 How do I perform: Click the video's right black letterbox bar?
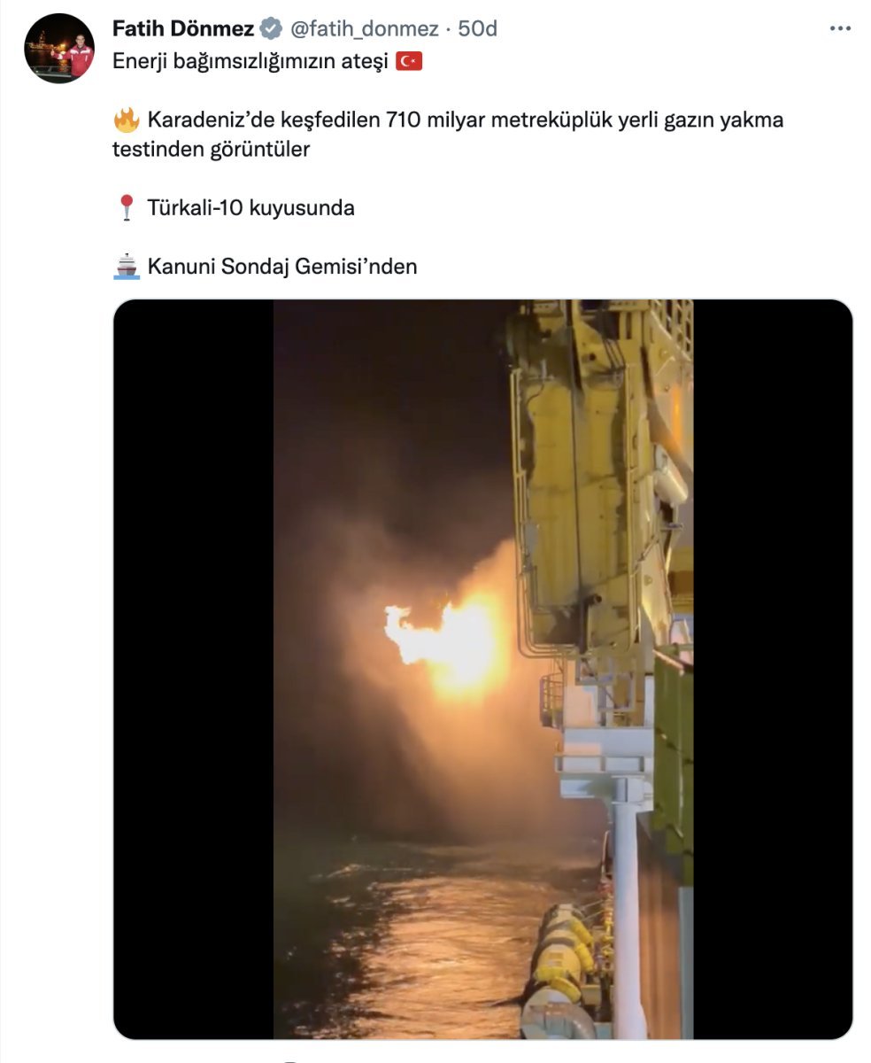pos(773,669)
